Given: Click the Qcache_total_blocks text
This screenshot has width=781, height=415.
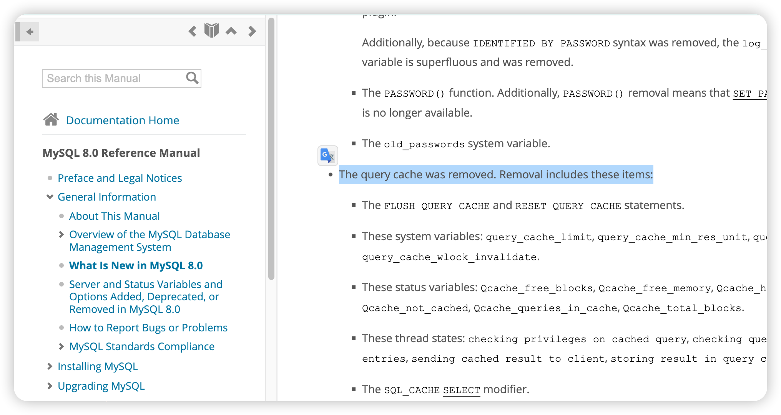Looking at the screenshot, I should tap(682, 308).
